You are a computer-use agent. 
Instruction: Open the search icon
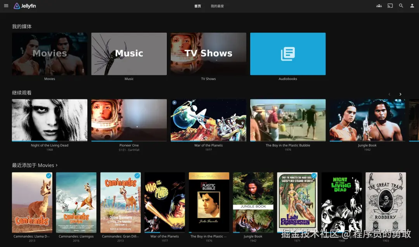click(x=401, y=5)
